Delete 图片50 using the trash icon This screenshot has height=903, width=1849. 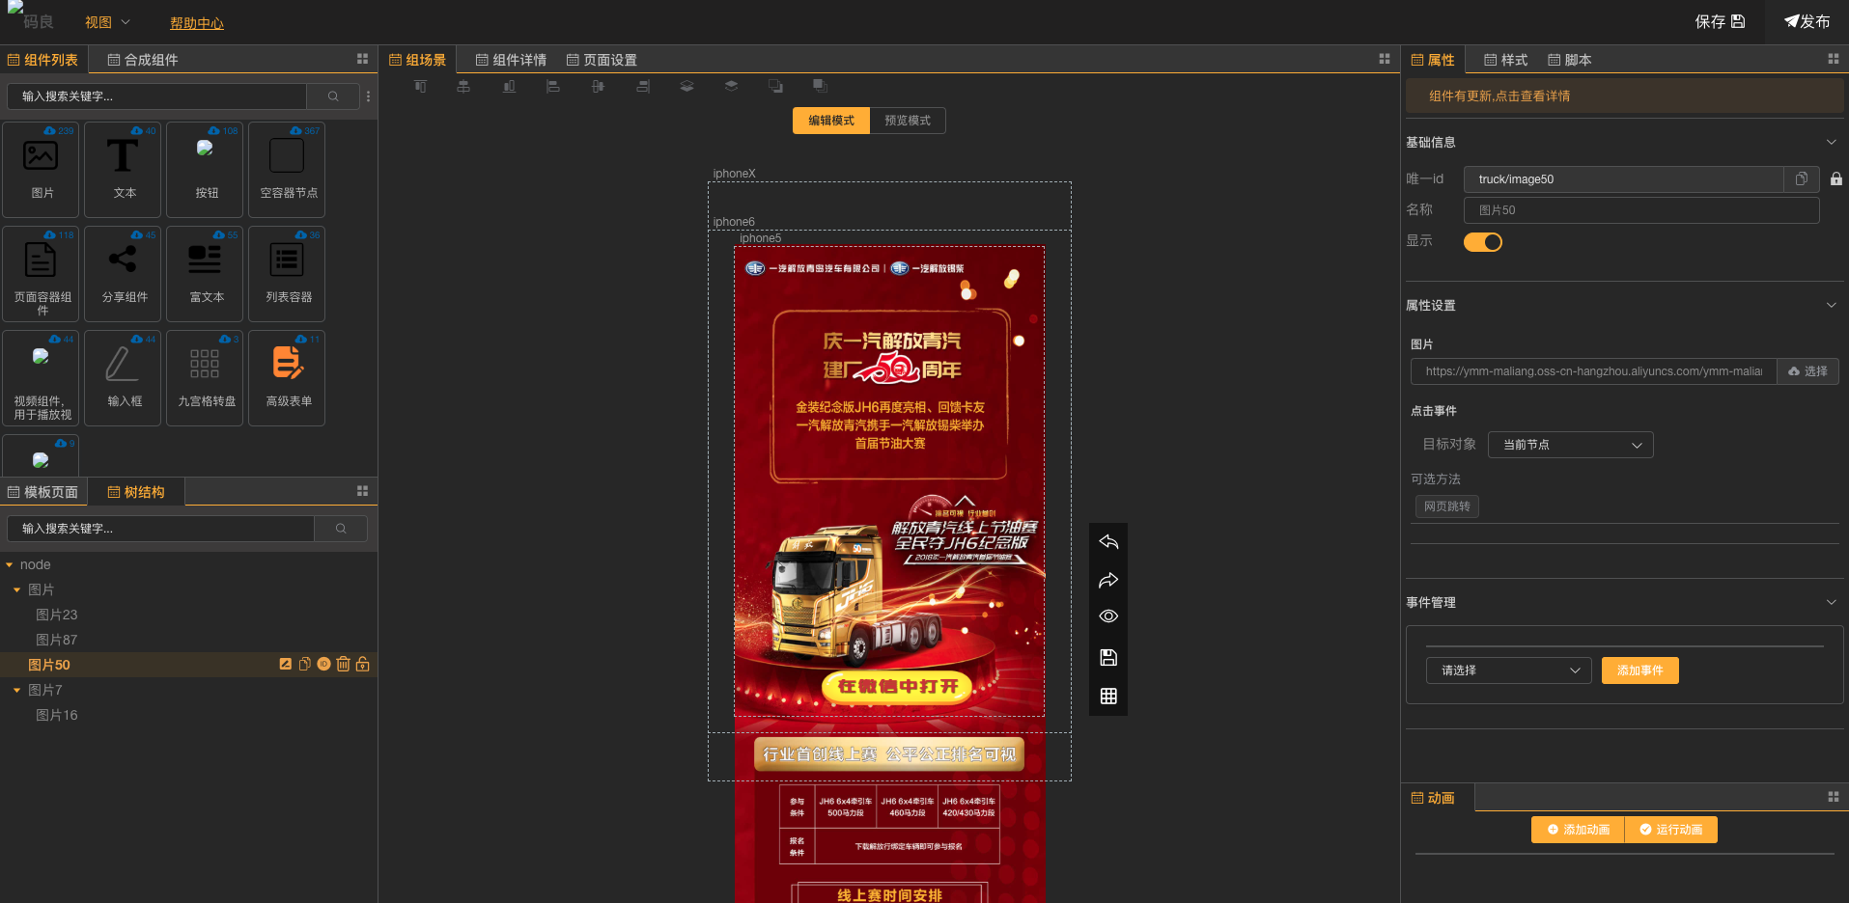click(x=343, y=664)
